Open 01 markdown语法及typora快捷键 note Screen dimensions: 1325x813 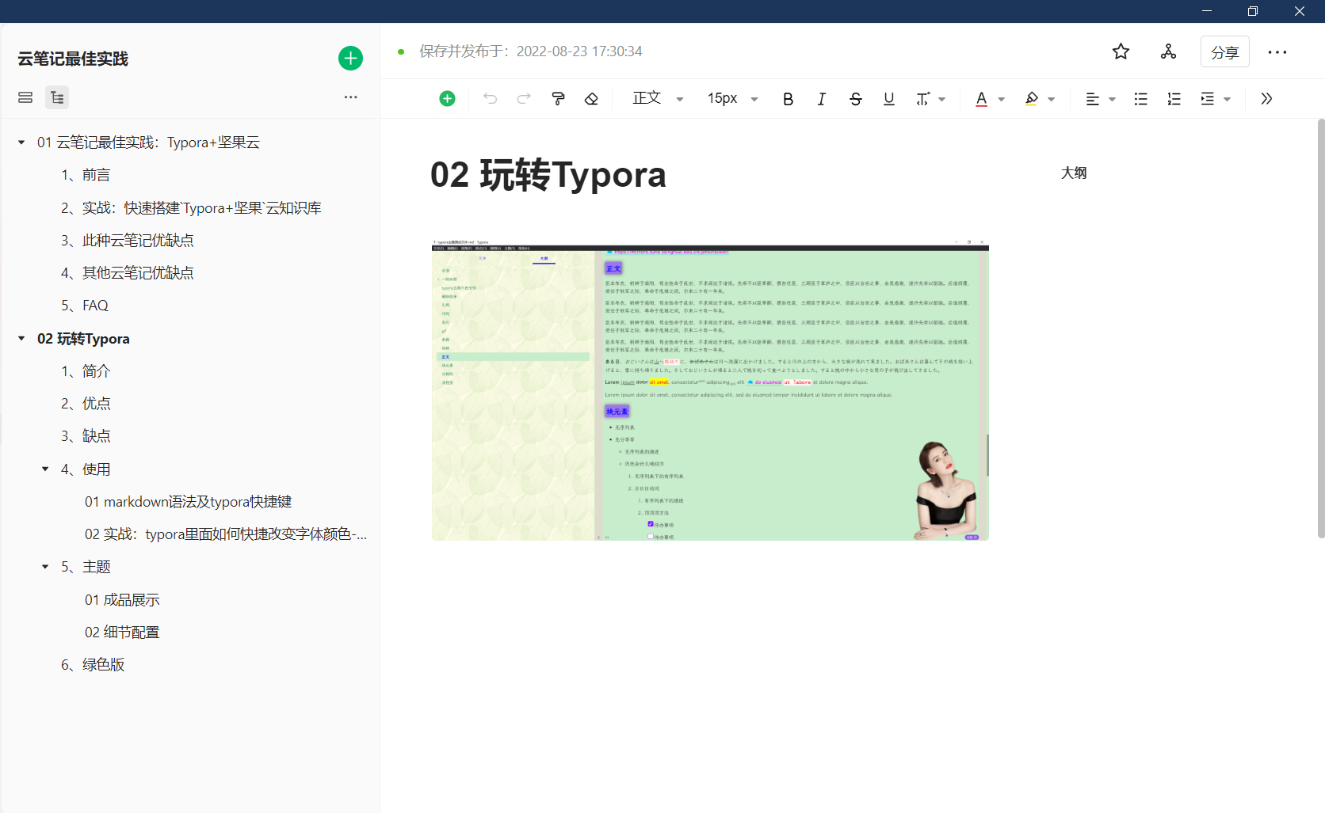[x=188, y=502]
